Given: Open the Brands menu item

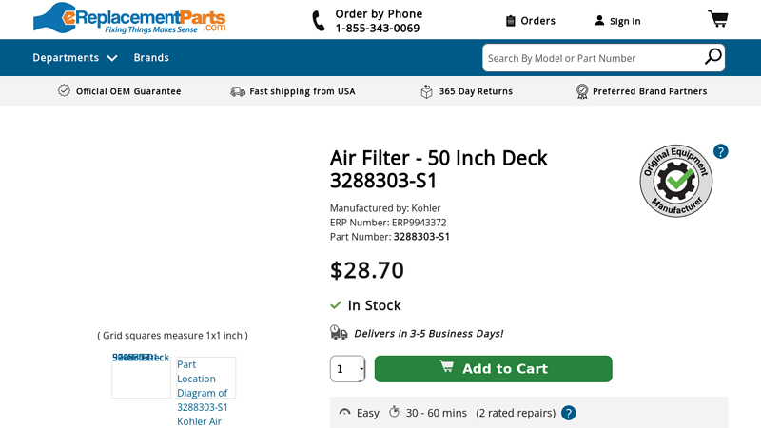Looking at the screenshot, I should pyautogui.click(x=151, y=58).
